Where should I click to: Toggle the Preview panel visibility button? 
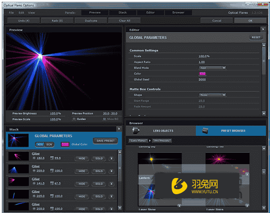click(95, 13)
